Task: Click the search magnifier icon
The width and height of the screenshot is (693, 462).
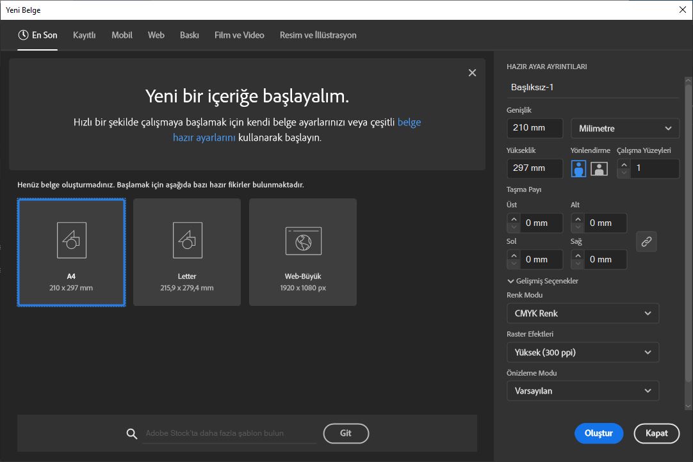Action: pyautogui.click(x=132, y=434)
